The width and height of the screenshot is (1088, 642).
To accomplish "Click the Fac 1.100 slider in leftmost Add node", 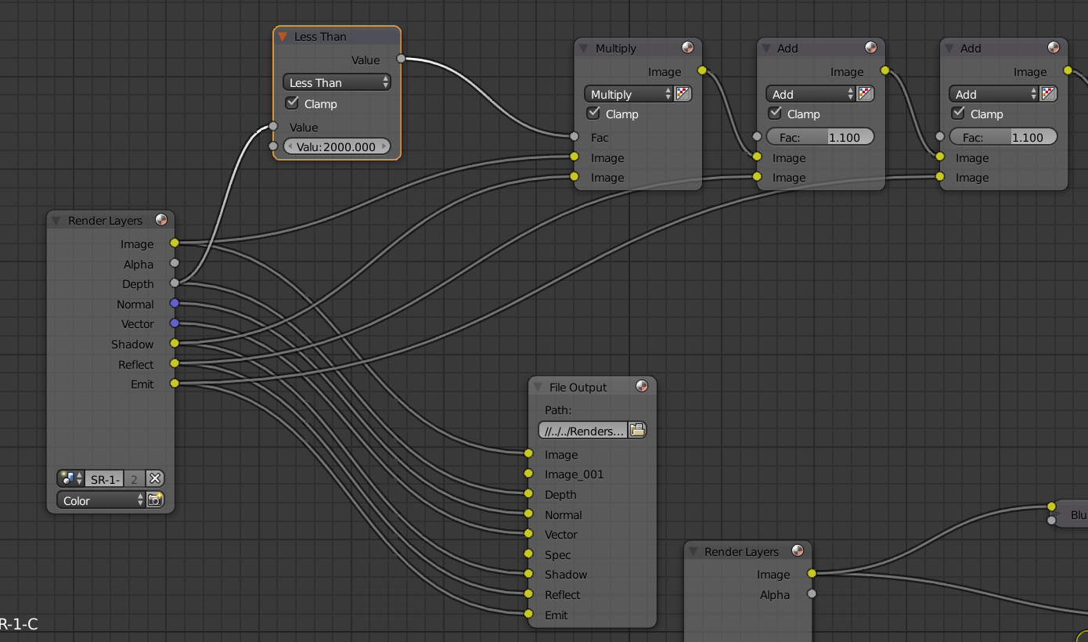I will coord(820,137).
